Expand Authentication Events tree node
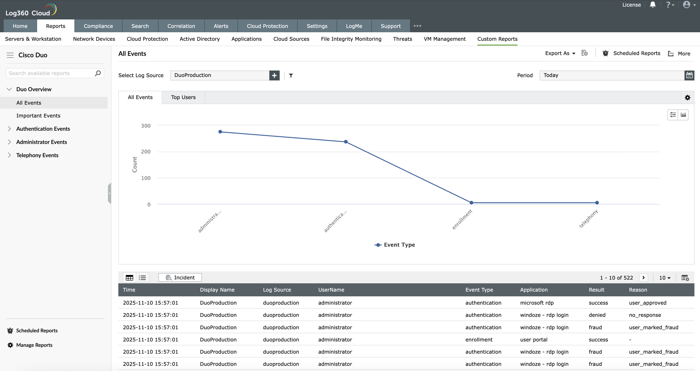 (9, 129)
